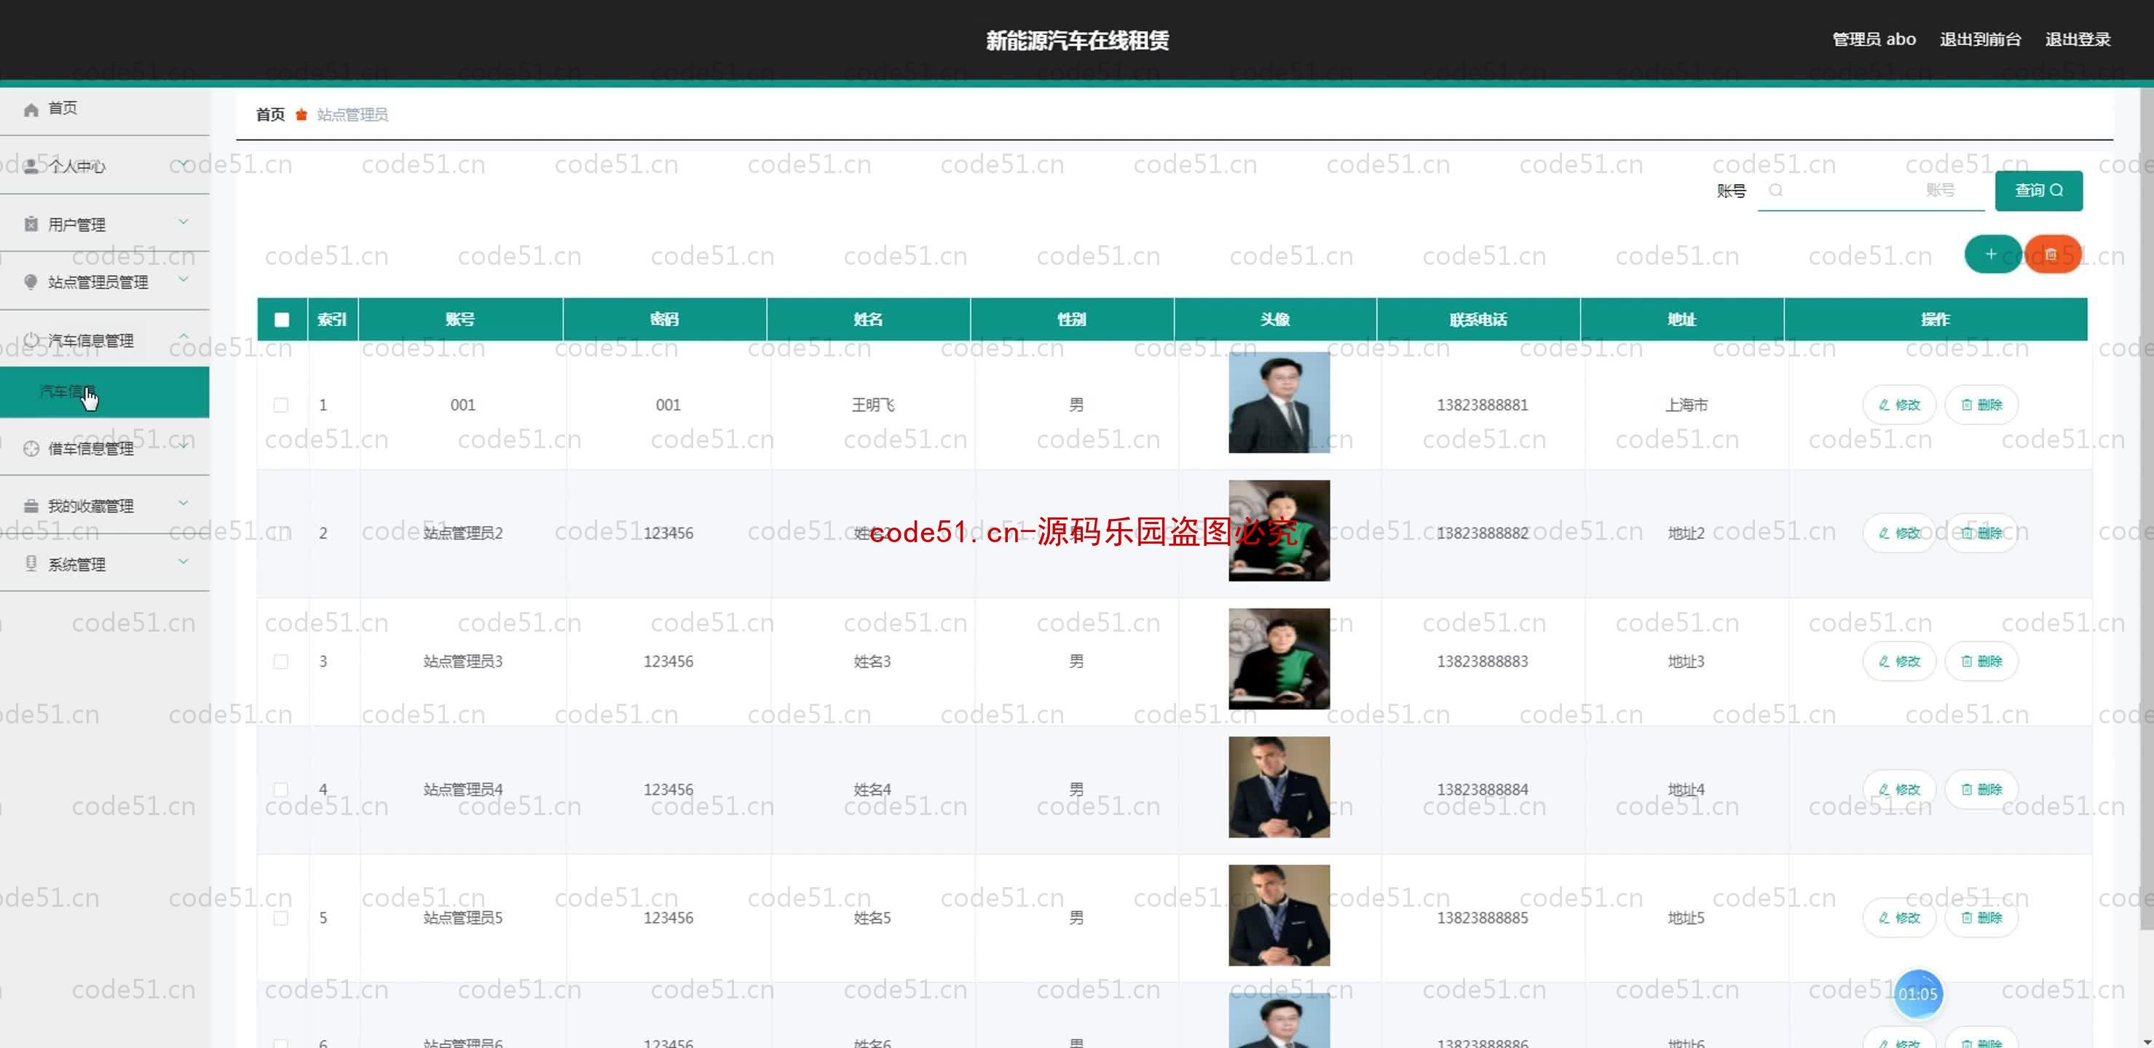Click phone number 13823888883
Screen dimensions: 2154x1048
(1482, 662)
